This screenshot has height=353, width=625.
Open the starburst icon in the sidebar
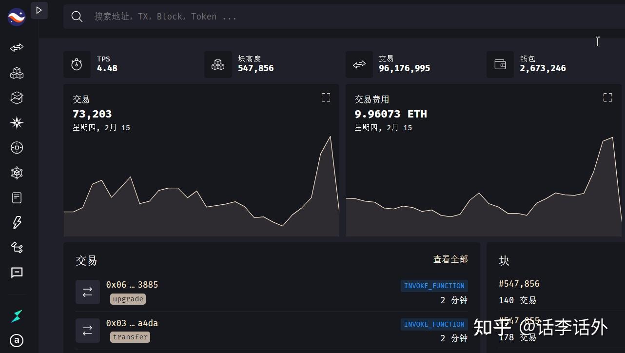(x=17, y=122)
